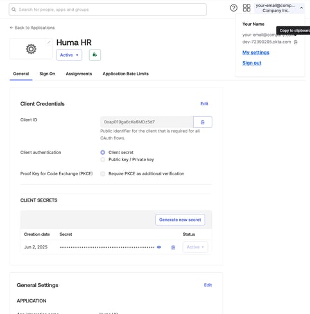The image size is (310, 314).
Task: Select the Client secret radio option
Action: coord(103,152)
